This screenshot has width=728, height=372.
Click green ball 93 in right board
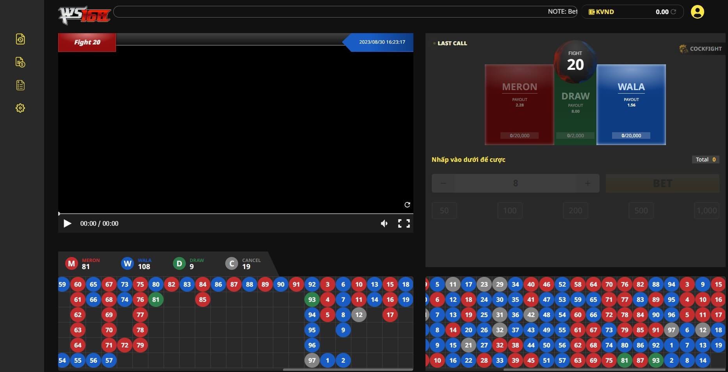(x=656, y=360)
